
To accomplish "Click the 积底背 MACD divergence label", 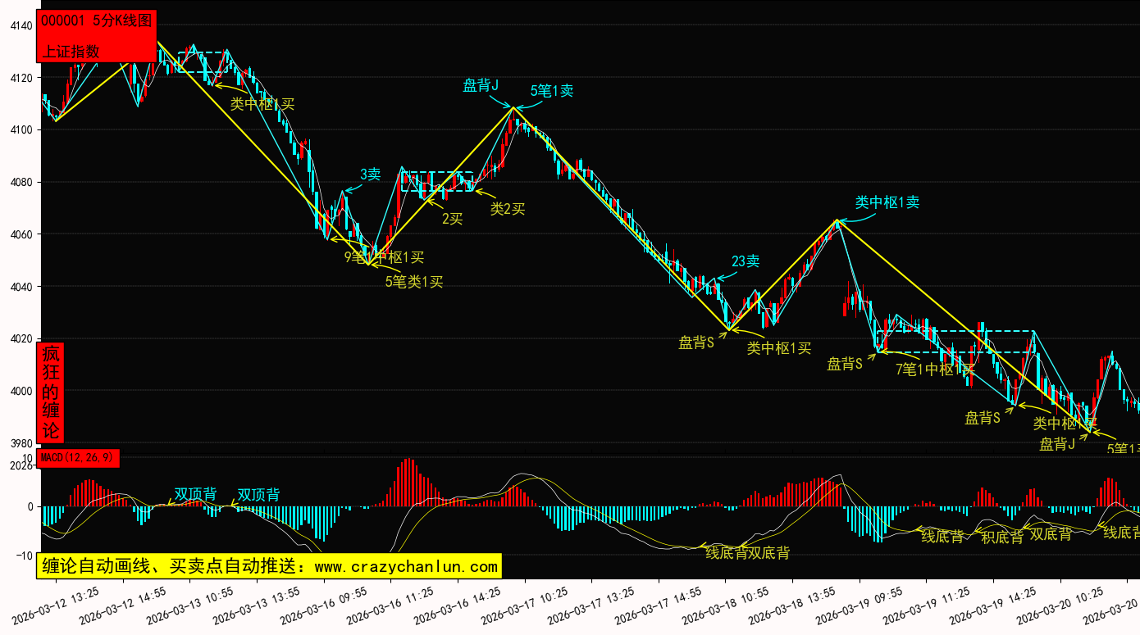I will click(x=1002, y=537).
